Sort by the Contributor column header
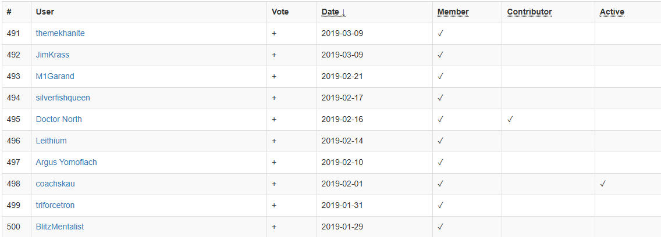The image size is (661, 237). point(529,12)
